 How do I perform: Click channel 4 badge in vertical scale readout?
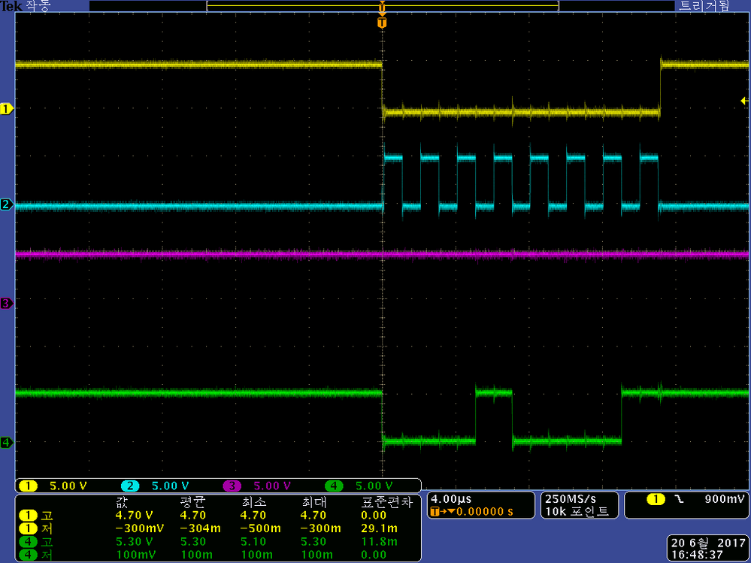tap(334, 486)
